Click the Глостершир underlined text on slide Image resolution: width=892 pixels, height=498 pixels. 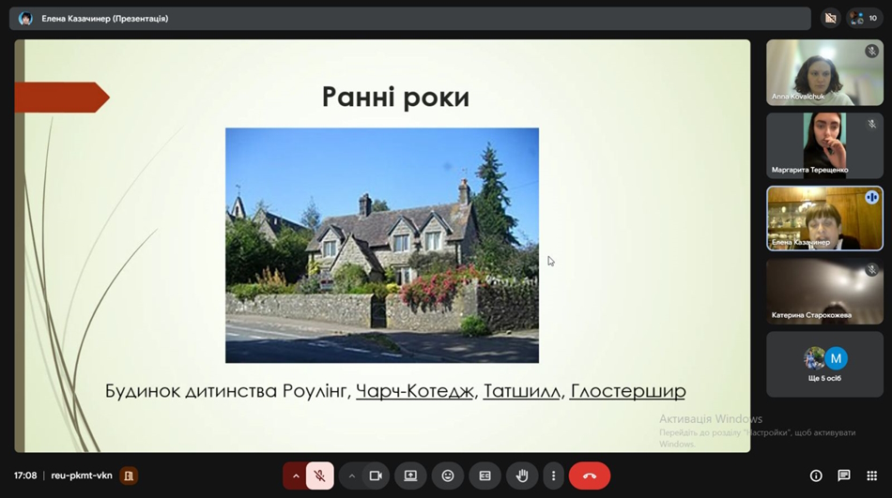coord(627,390)
